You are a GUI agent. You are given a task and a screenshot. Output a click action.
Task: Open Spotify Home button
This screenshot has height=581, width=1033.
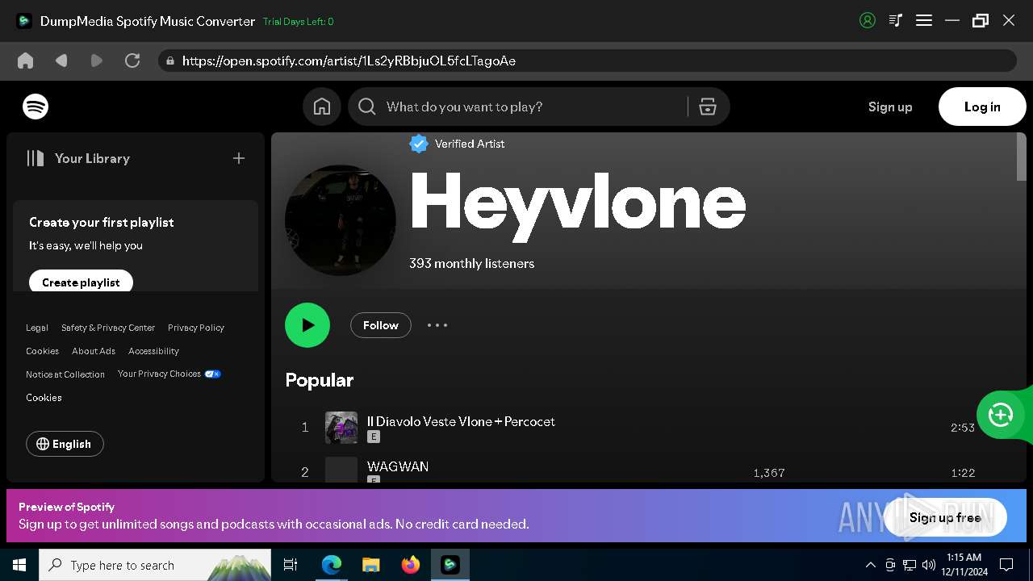(322, 107)
